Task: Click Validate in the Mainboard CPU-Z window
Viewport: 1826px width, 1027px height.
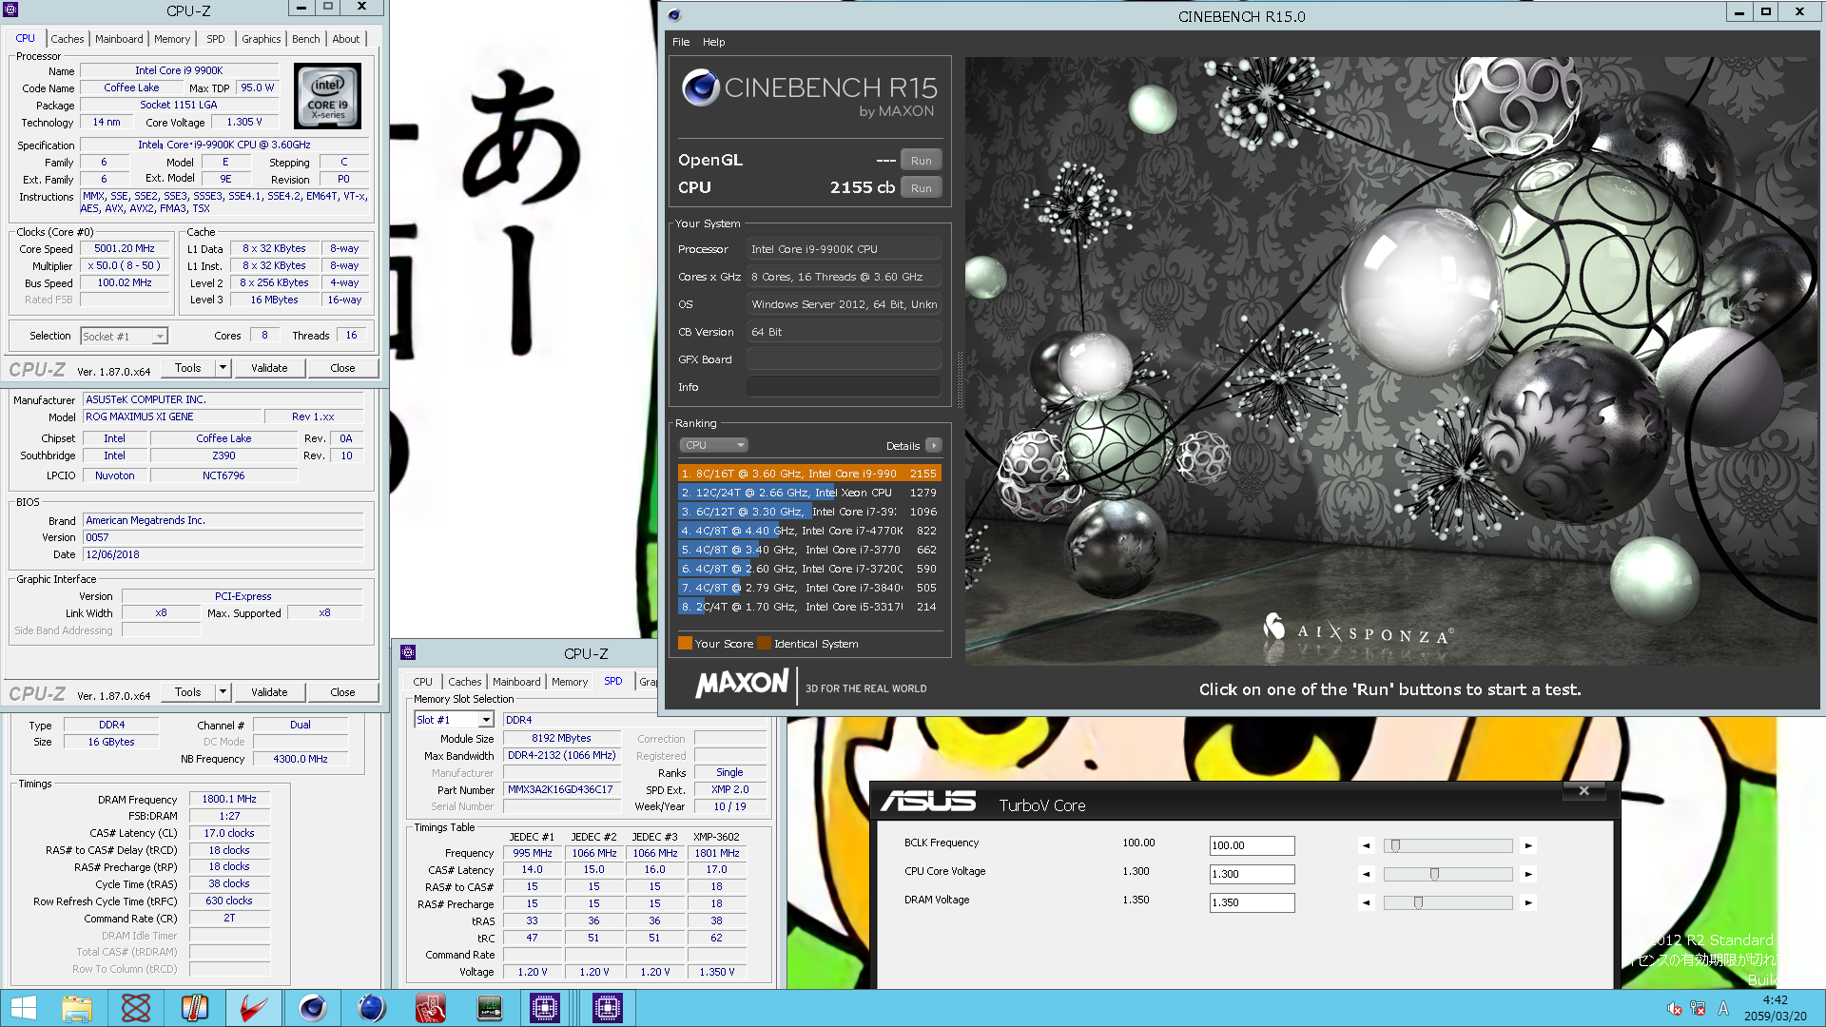Action: tap(269, 692)
